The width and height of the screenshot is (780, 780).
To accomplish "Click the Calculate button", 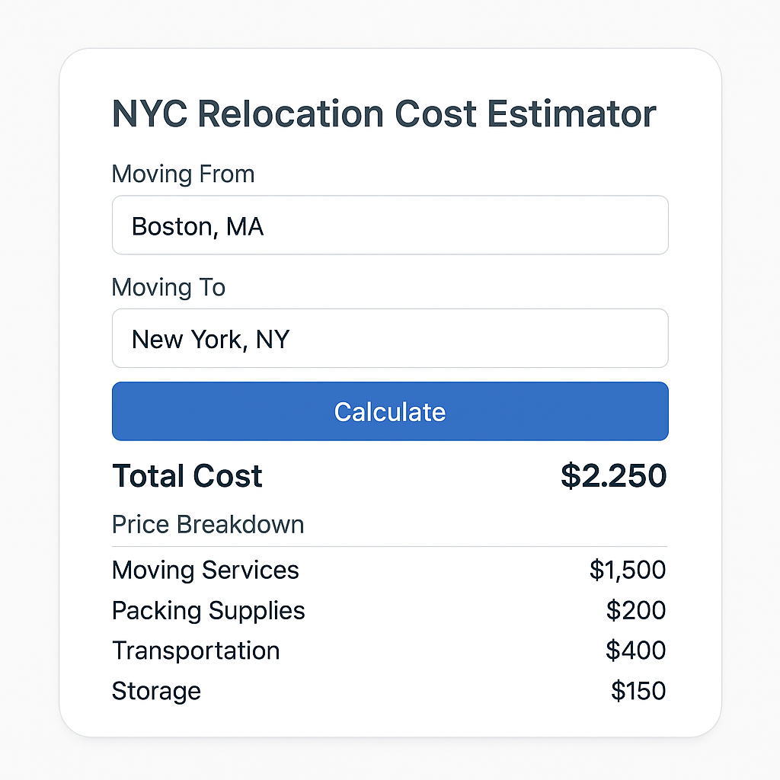I will [x=390, y=411].
